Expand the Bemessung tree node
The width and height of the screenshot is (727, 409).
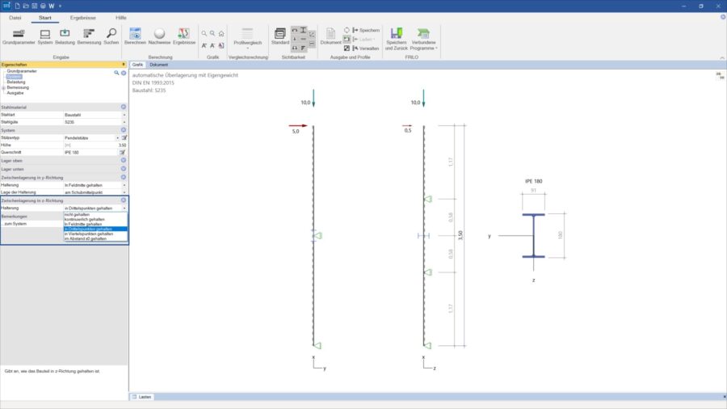[x=4, y=87]
